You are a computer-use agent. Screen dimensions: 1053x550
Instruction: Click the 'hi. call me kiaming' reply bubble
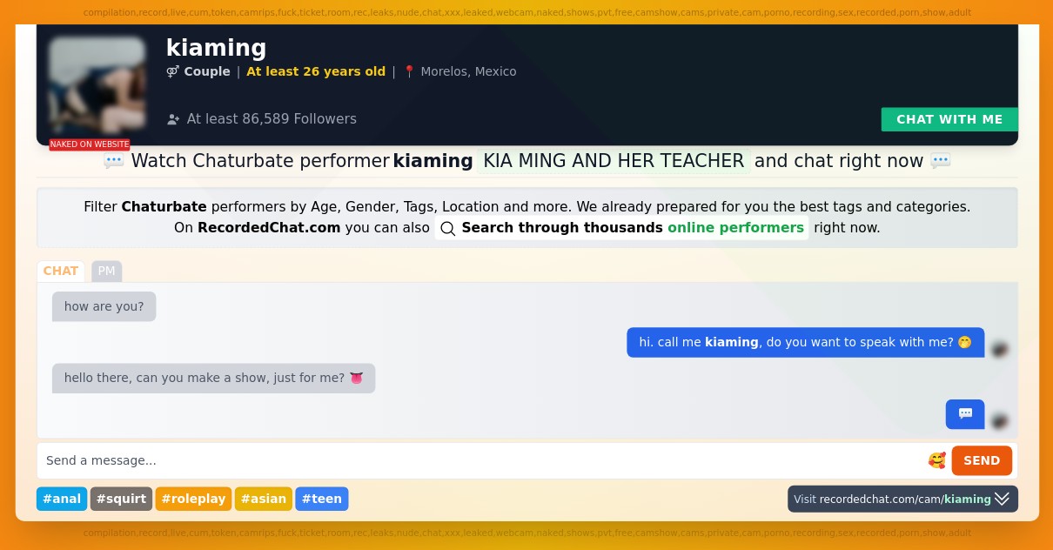(805, 342)
